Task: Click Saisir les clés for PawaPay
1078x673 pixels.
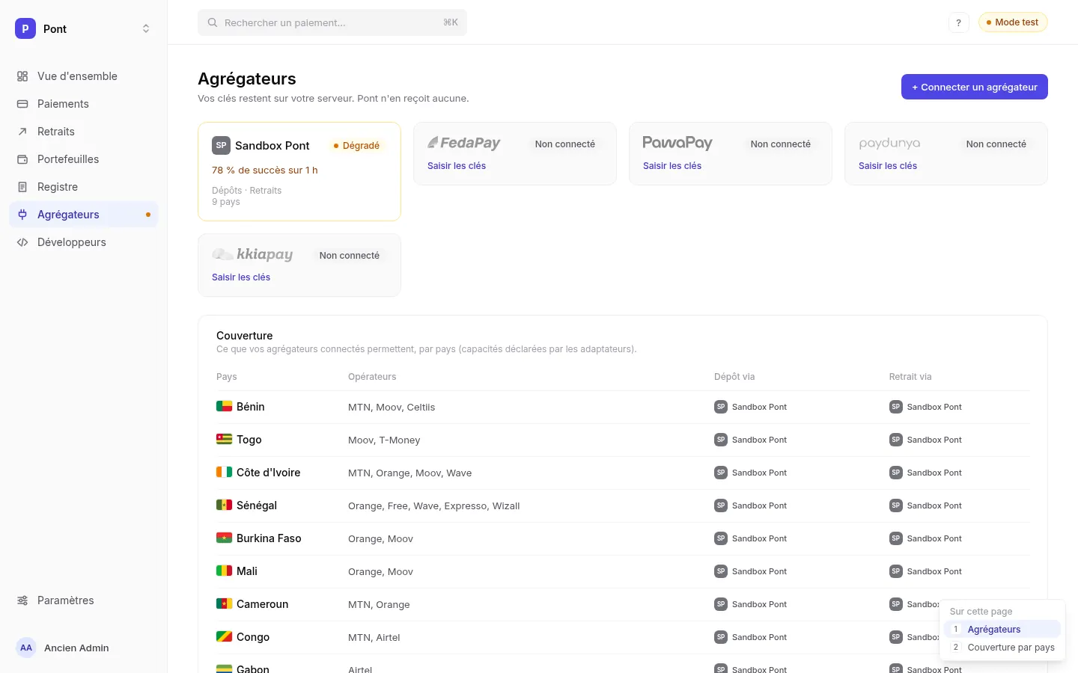Action: (x=672, y=166)
